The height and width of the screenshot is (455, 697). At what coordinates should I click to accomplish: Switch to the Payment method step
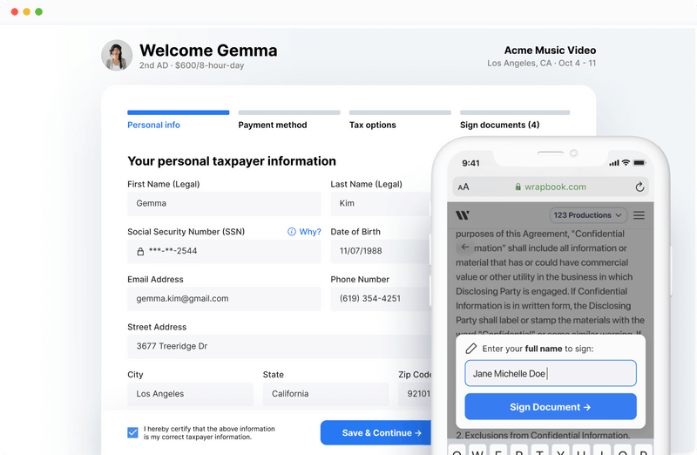coord(273,125)
